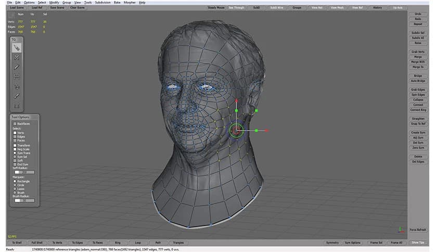The image size is (435, 252).
Task: Open the Morpher menu
Action: (130, 3)
